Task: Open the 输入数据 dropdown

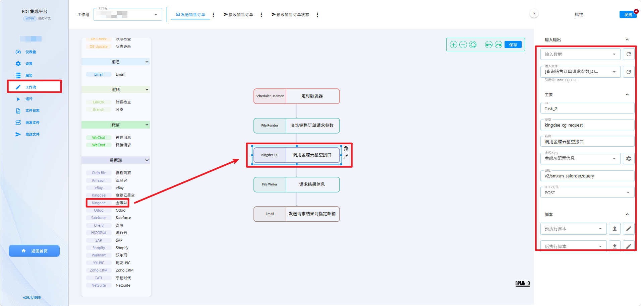Action: [x=580, y=54]
